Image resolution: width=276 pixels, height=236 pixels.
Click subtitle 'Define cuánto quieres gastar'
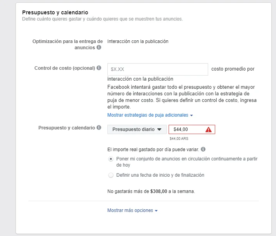coord(102,19)
